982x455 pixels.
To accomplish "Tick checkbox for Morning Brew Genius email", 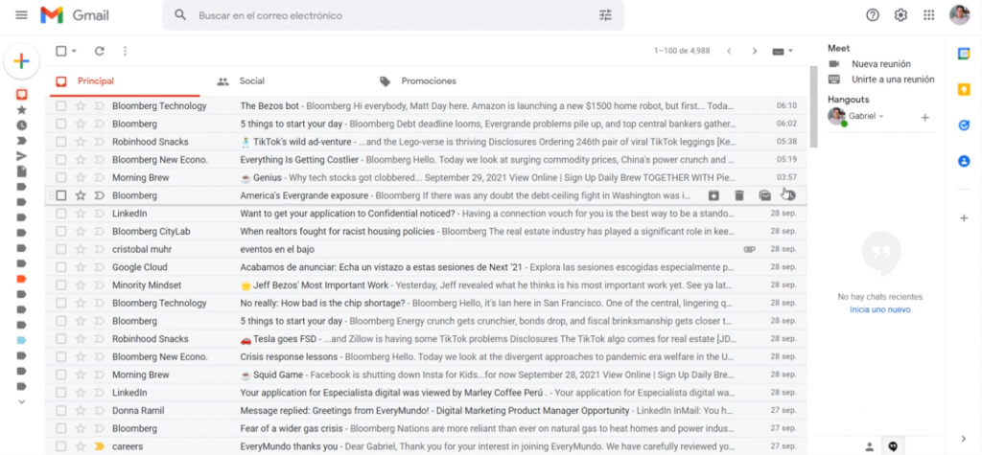I will [61, 177].
